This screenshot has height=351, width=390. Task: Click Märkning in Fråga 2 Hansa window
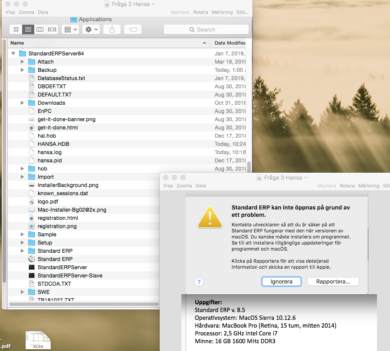tap(222, 12)
